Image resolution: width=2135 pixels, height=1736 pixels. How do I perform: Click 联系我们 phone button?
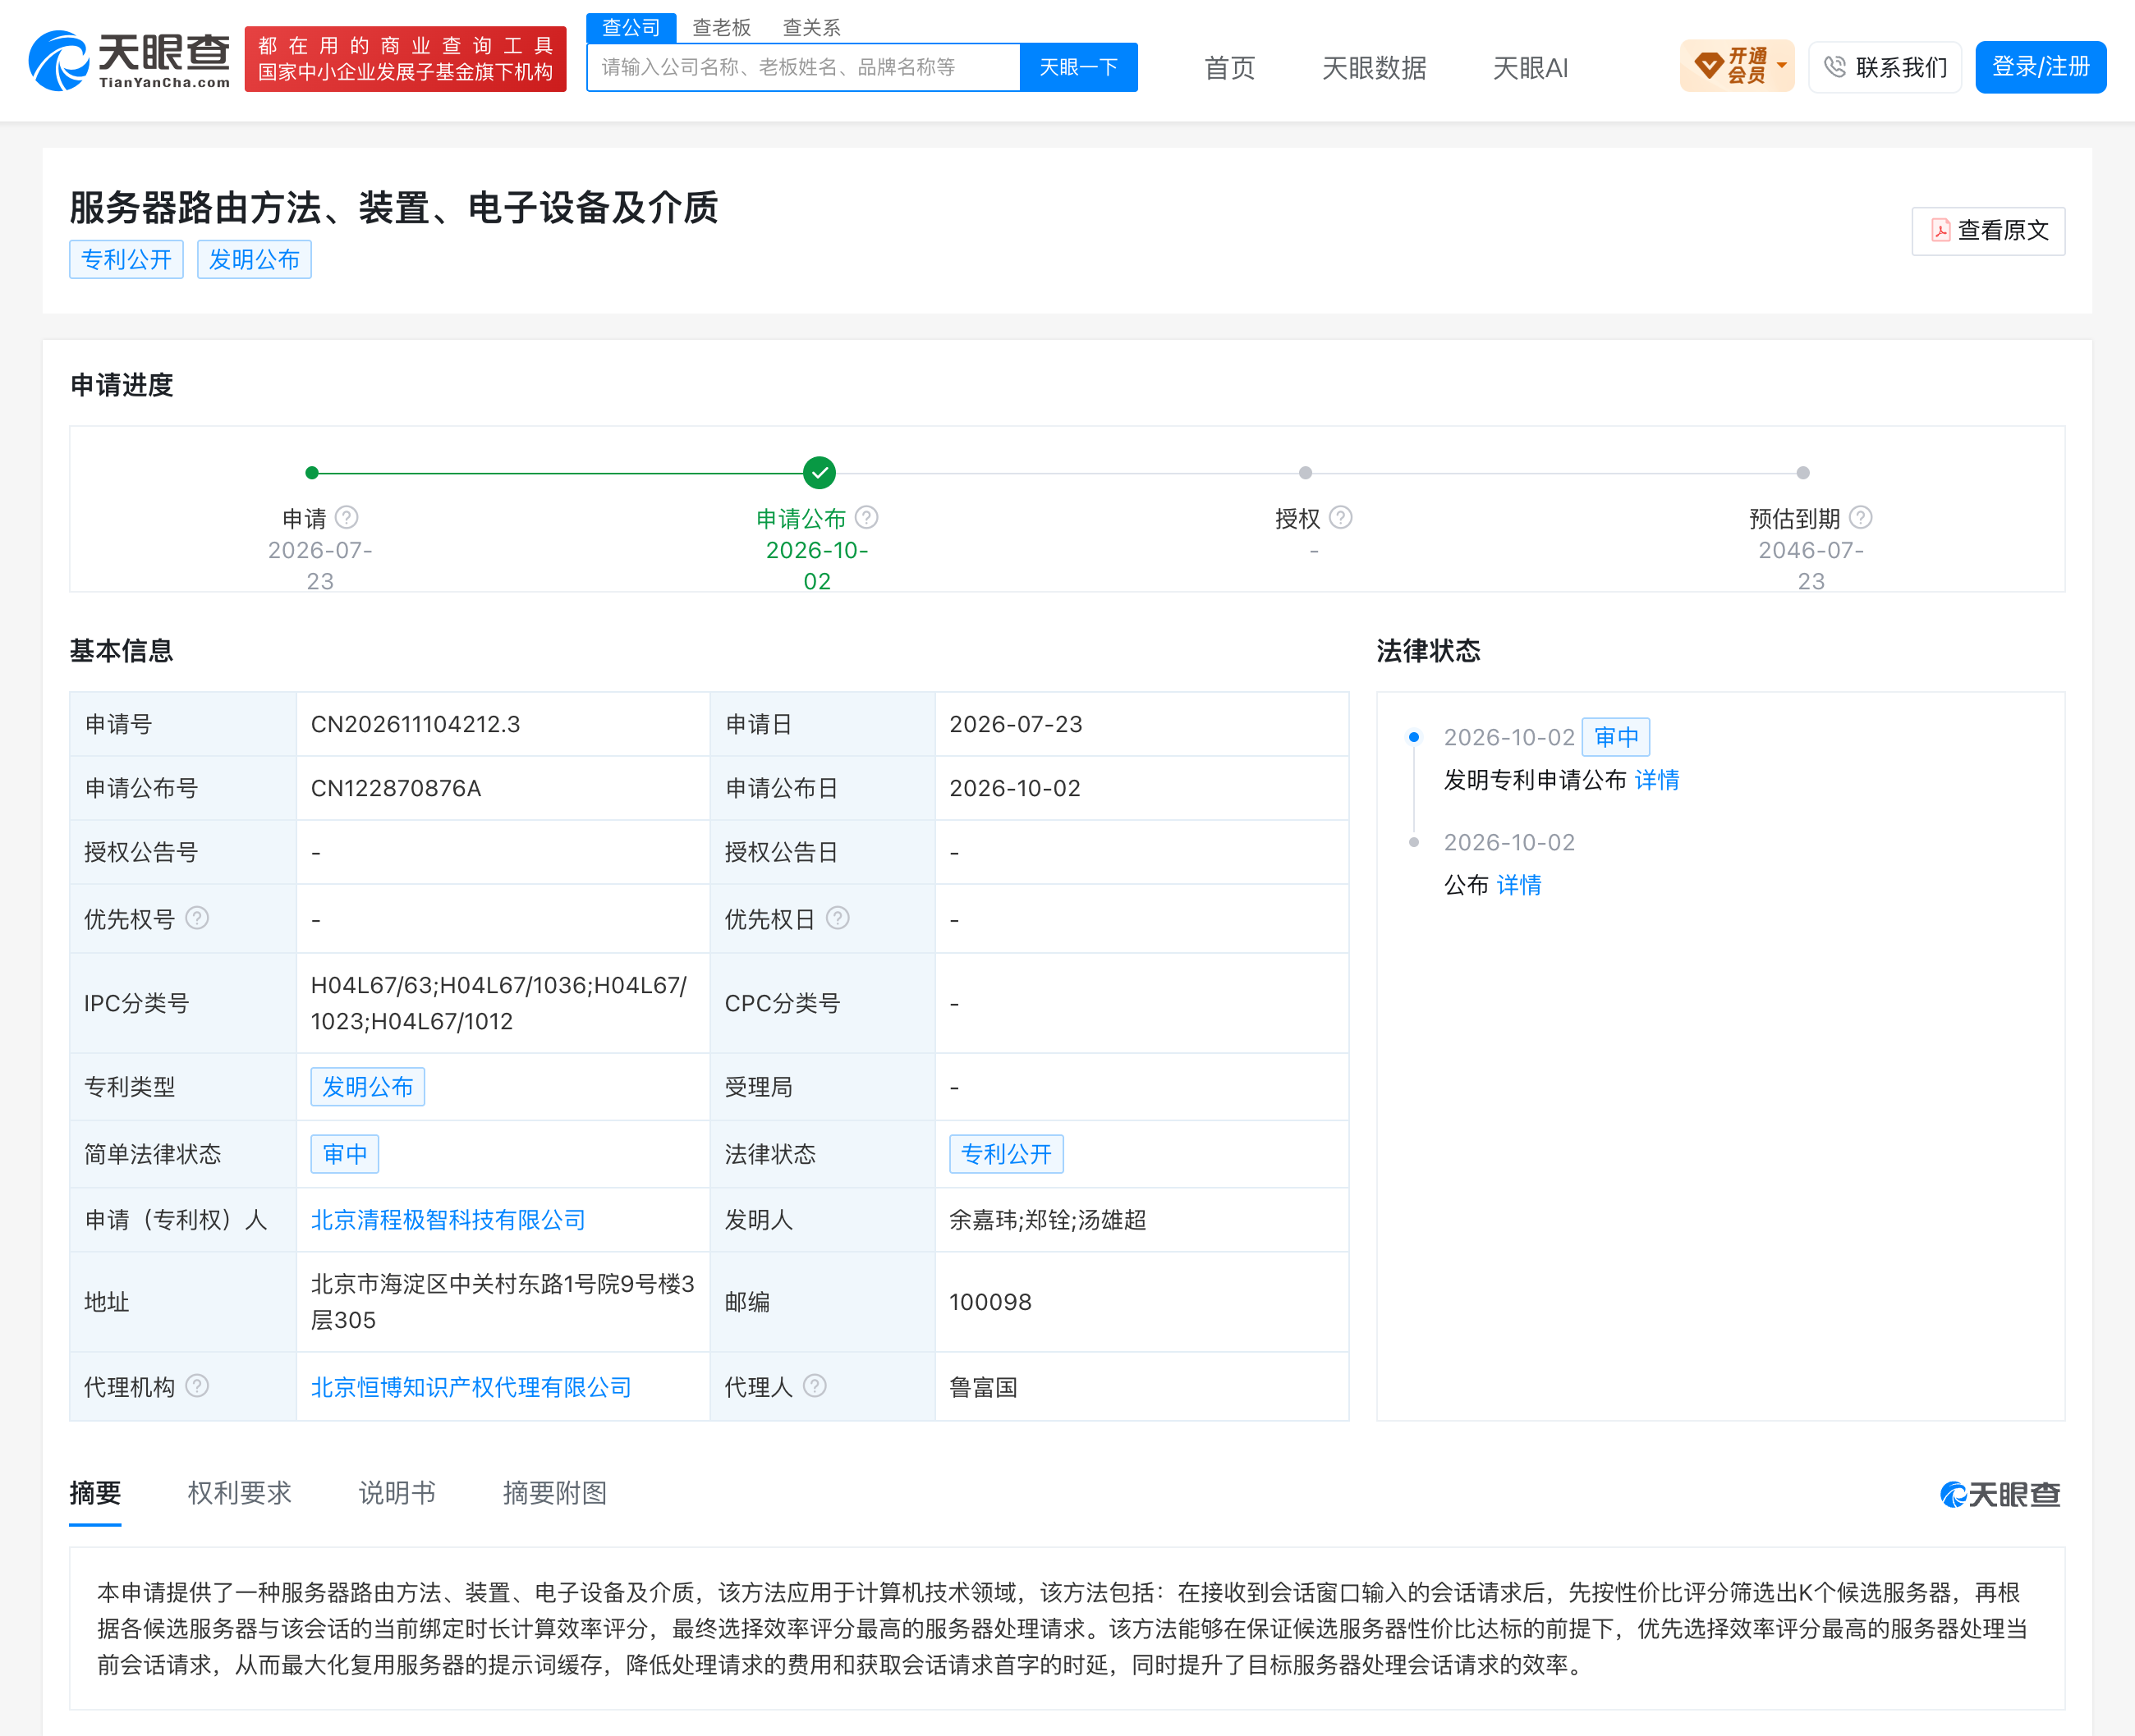1885,67
